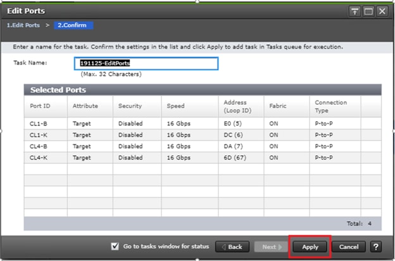Focus the Task Name input field
Screen dimensions: 395x261
click(x=146, y=63)
